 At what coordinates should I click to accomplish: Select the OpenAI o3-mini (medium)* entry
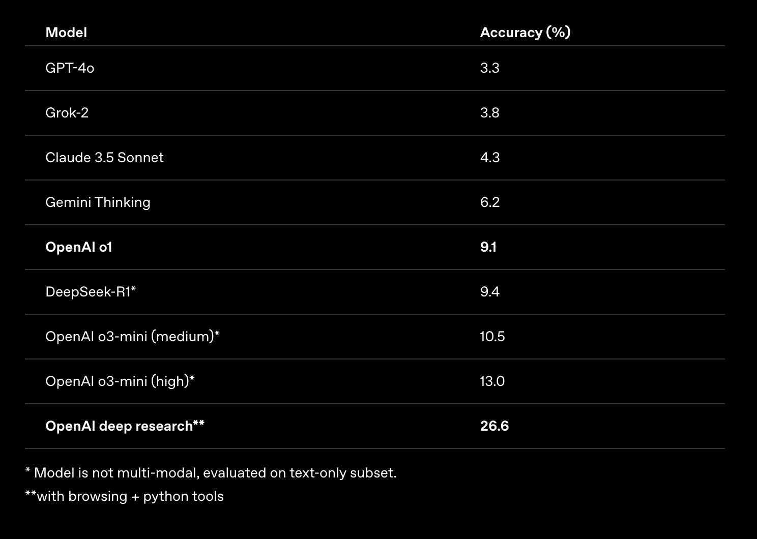pos(132,337)
